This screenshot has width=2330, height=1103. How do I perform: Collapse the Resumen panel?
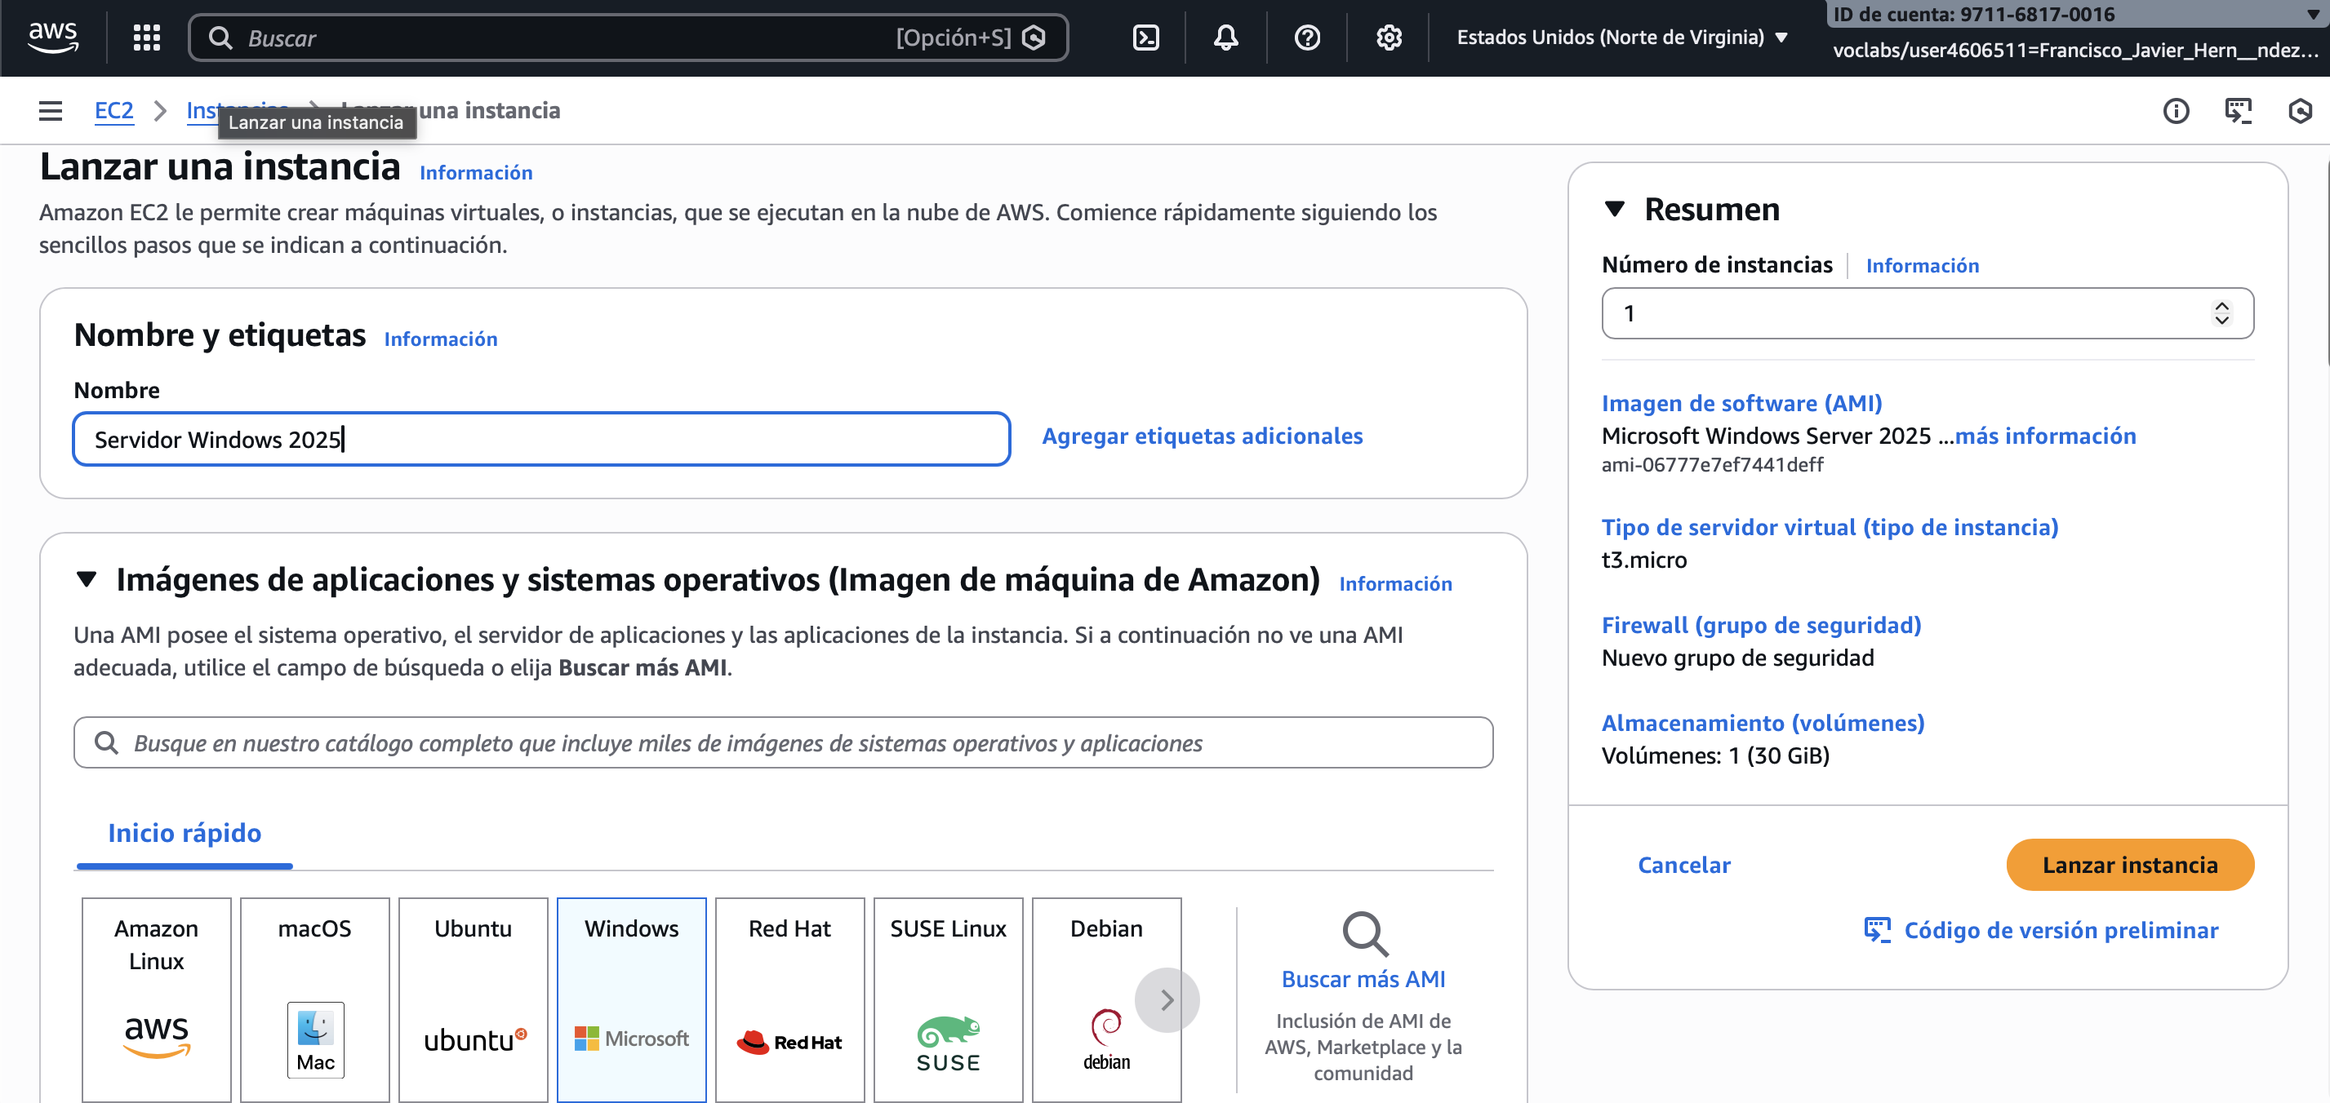coord(1615,209)
